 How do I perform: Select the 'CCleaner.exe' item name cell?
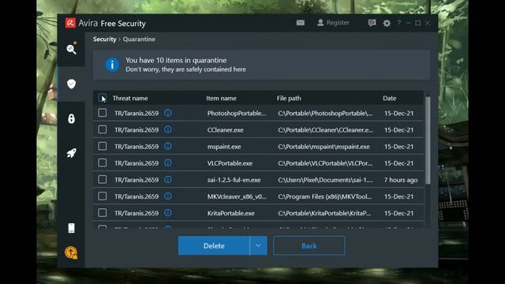pyautogui.click(x=226, y=130)
